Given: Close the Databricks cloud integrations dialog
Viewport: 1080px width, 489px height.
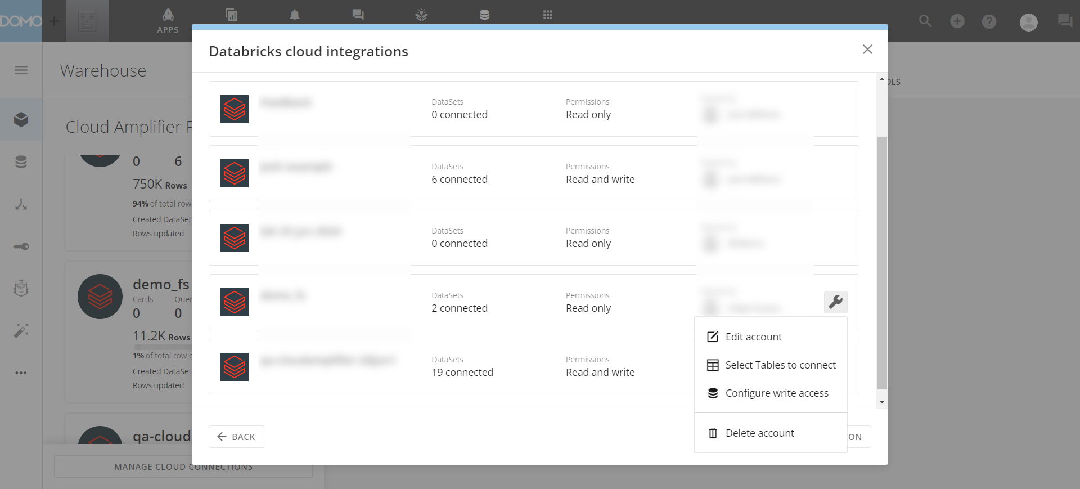Looking at the screenshot, I should 867,50.
